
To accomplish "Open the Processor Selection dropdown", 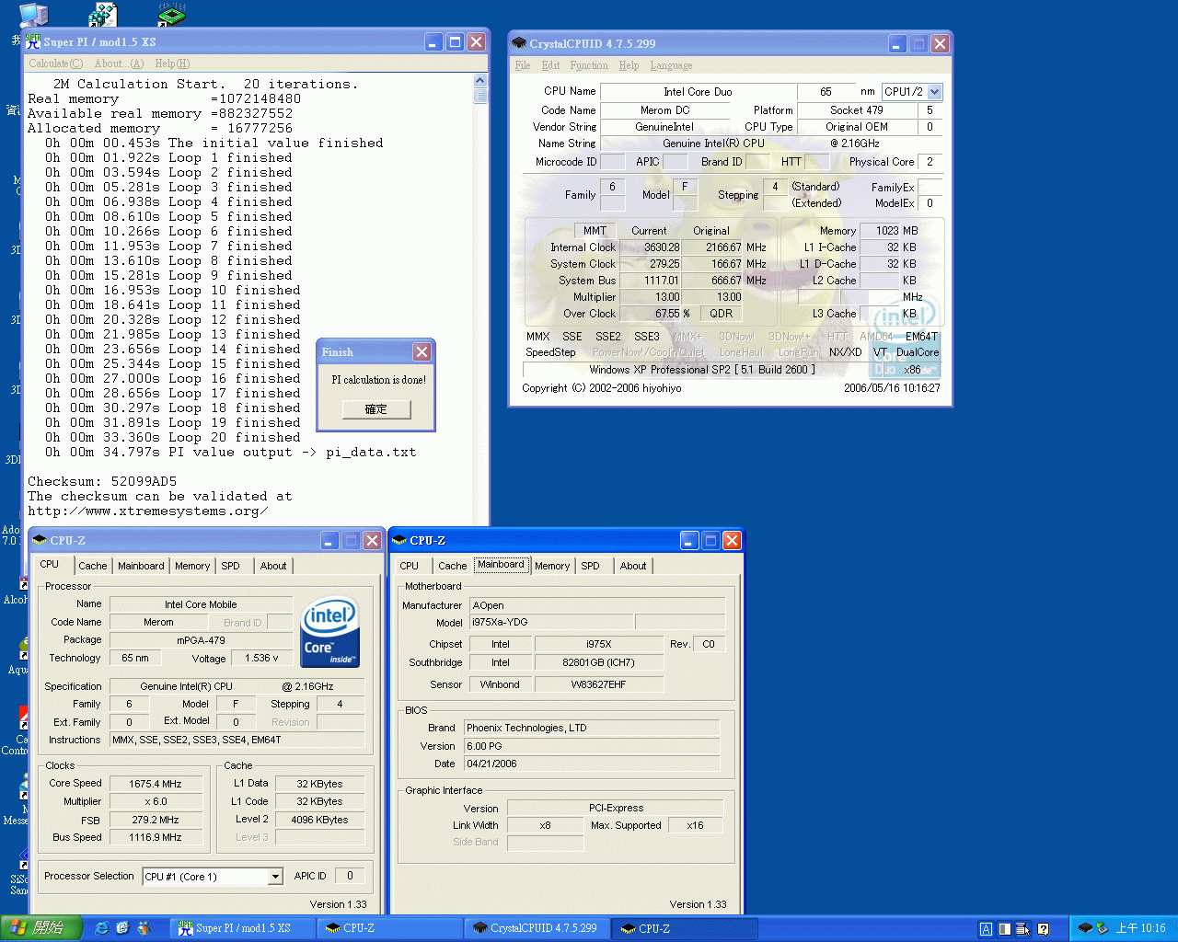I will pyautogui.click(x=275, y=877).
